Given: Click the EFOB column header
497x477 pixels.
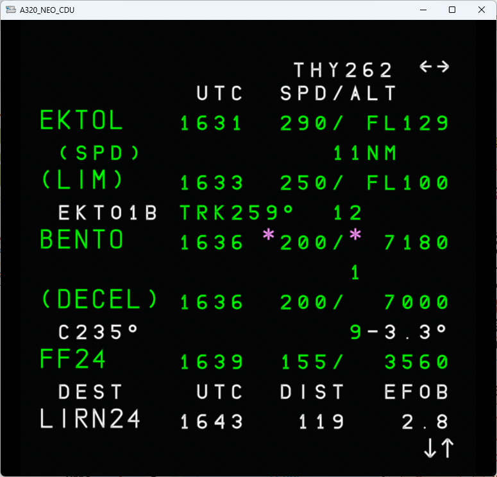Looking at the screenshot, I should [416, 392].
